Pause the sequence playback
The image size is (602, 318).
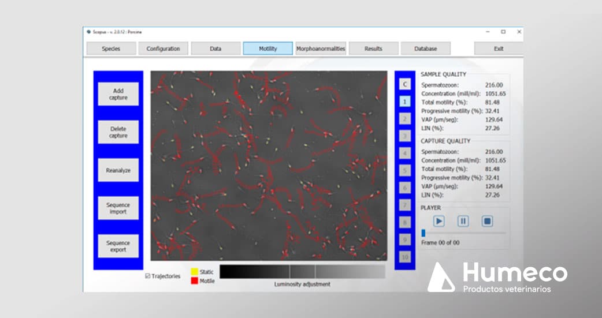(463, 221)
